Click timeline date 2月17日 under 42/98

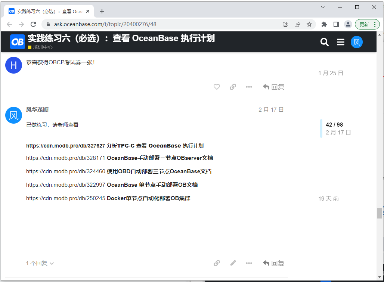coord(338,133)
